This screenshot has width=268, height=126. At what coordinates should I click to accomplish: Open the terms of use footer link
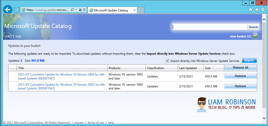[96, 122]
